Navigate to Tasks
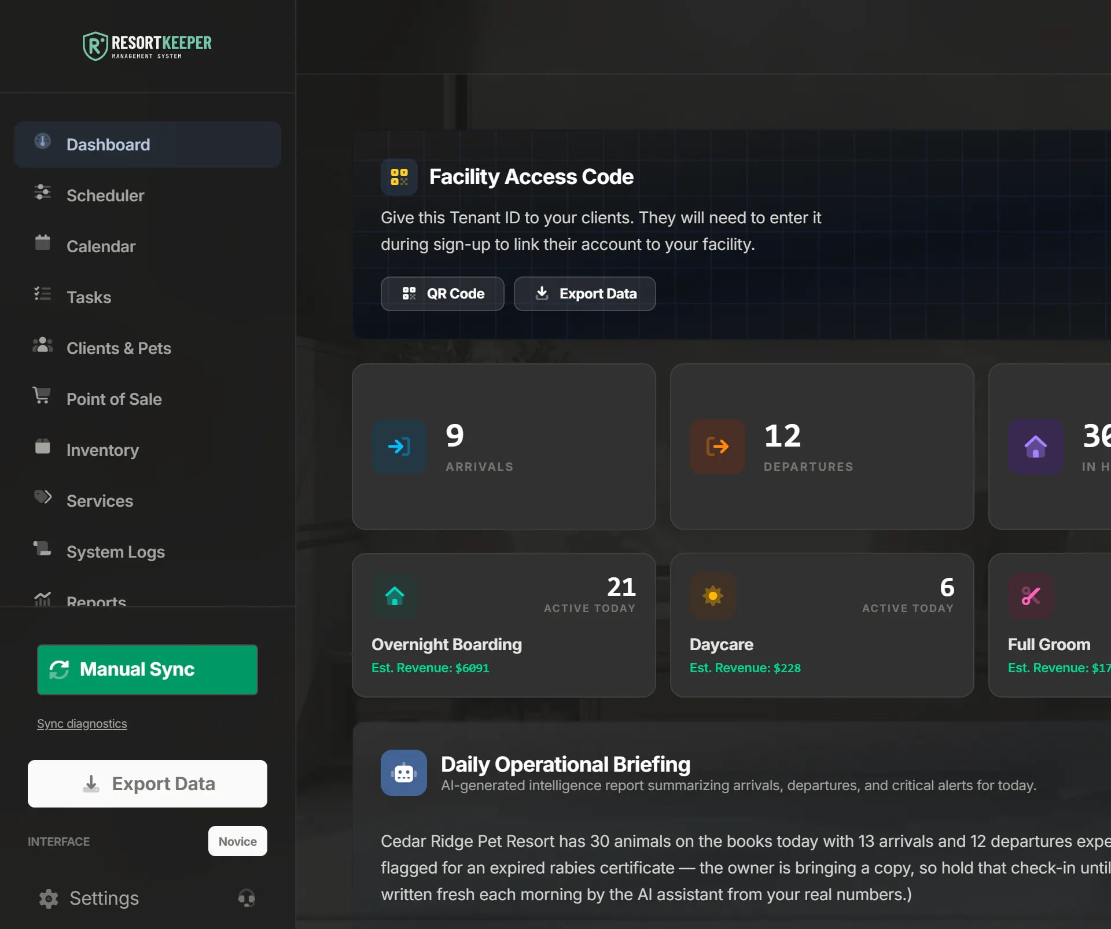This screenshot has width=1111, height=929. click(x=148, y=297)
